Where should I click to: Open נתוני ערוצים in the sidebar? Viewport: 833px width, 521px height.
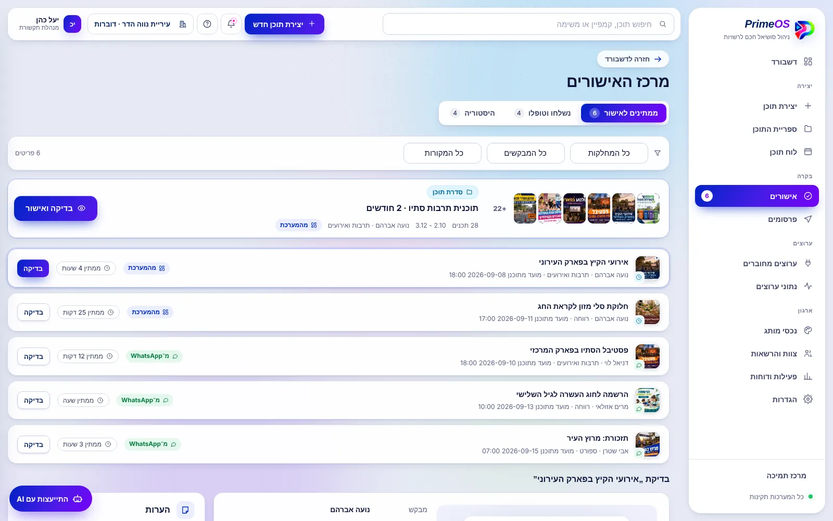coord(757,287)
